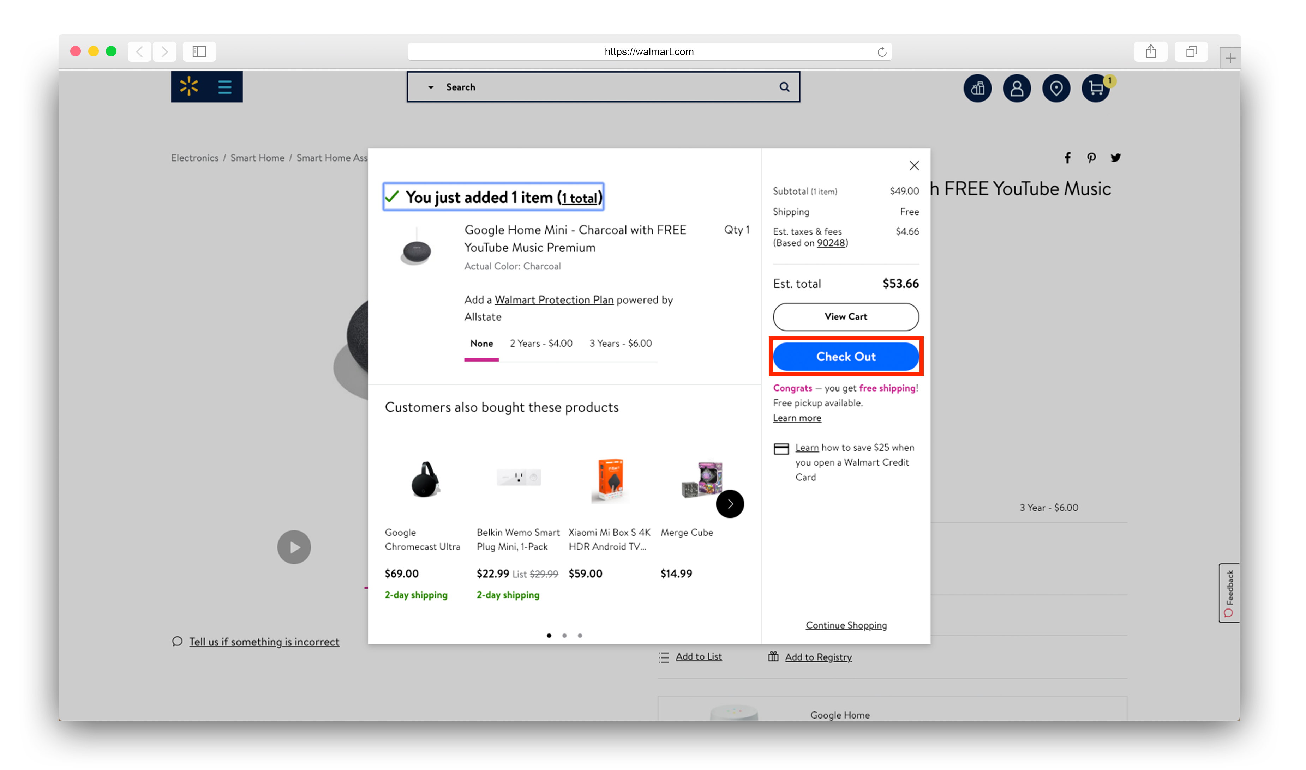Open the store location pin icon
The height and width of the screenshot is (770, 1306).
click(x=1056, y=88)
